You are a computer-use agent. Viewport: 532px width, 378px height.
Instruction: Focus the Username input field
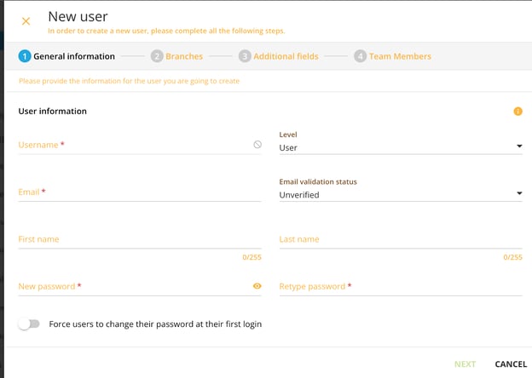(132, 146)
